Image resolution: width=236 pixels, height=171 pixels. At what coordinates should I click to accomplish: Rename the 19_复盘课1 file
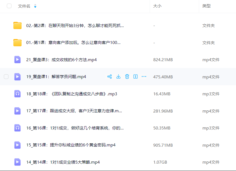point(135,76)
